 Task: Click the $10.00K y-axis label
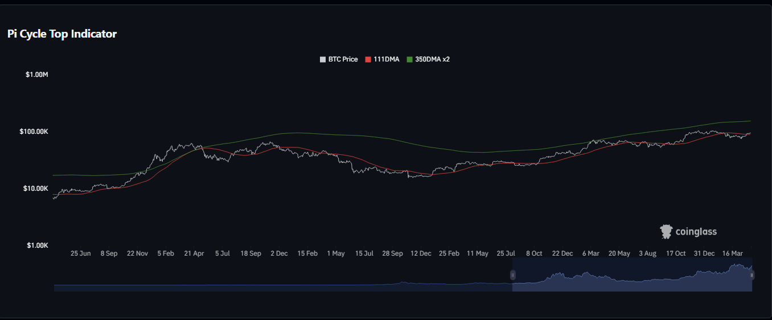pos(35,188)
